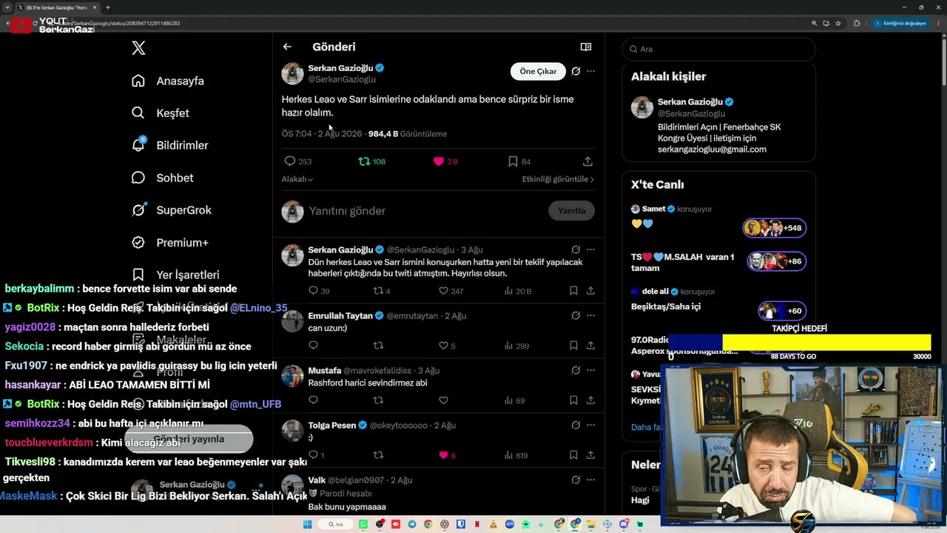Screen dimensions: 947x533
Task: Open Windows Start menu
Action: tap(308, 524)
